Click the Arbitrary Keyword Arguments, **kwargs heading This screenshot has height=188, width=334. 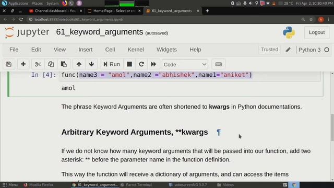click(135, 132)
